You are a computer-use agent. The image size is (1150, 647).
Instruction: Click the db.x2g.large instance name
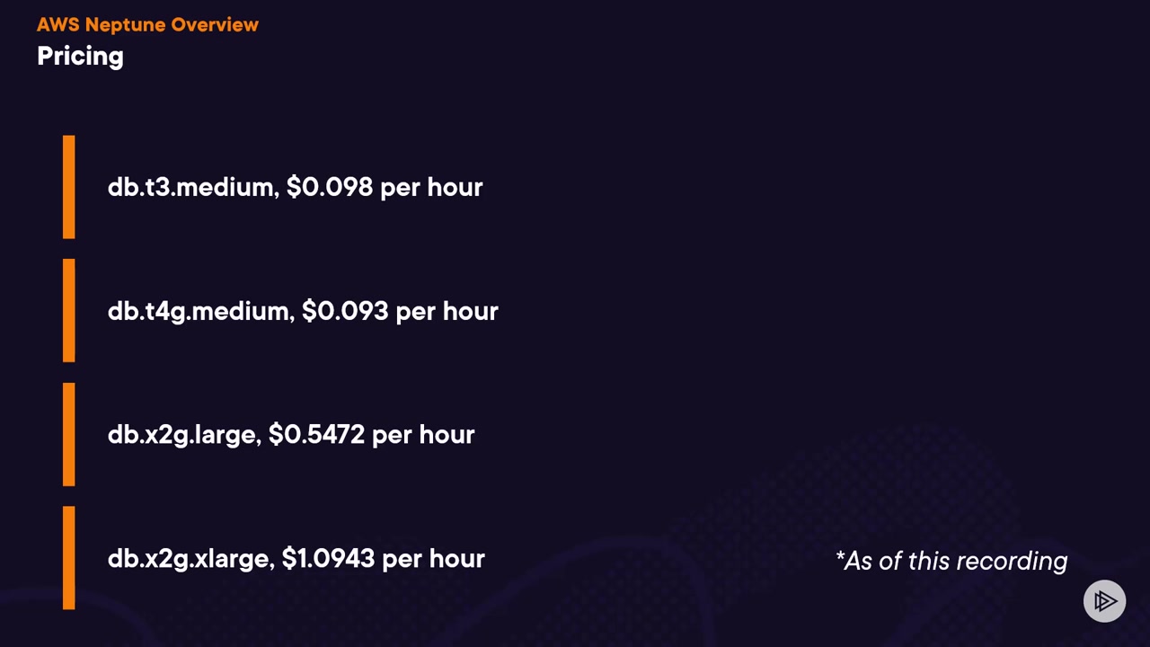click(183, 435)
